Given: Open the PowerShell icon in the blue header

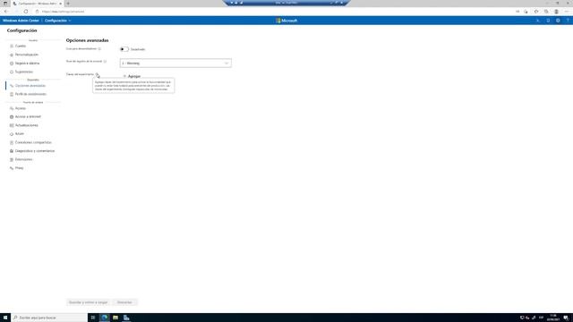Looking at the screenshot, I should coord(538,21).
